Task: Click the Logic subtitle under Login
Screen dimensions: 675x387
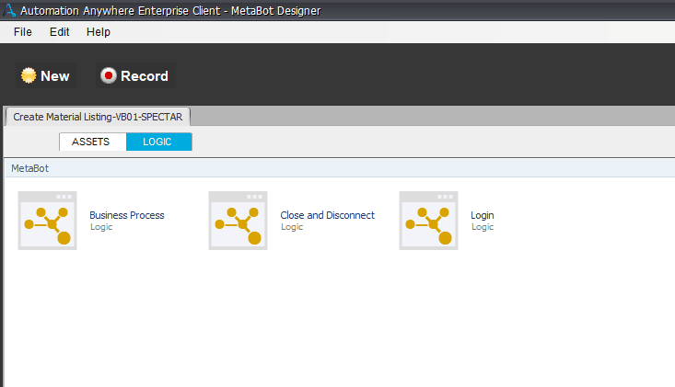Action: click(483, 227)
